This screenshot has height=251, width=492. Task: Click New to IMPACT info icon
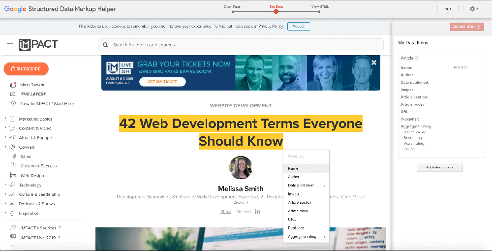click(x=13, y=103)
